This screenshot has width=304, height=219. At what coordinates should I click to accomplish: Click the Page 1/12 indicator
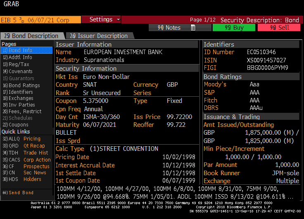(x=203, y=20)
